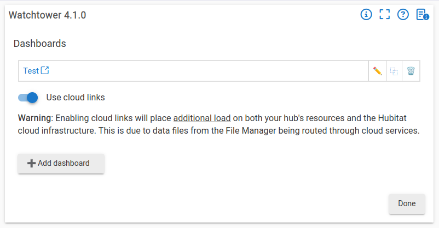The image size is (439, 228).
Task: Click empty space in the Test dashboard row
Action: pos(208,71)
